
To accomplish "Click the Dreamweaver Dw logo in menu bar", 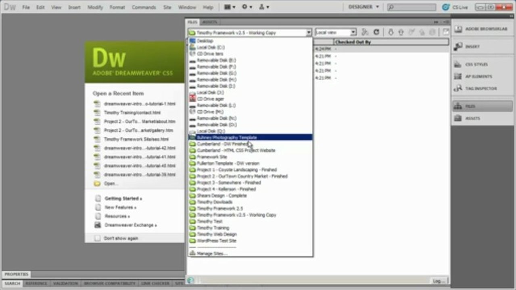I will pyautogui.click(x=9, y=7).
